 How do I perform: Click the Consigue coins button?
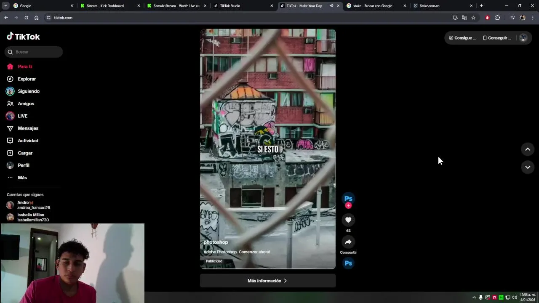462,38
